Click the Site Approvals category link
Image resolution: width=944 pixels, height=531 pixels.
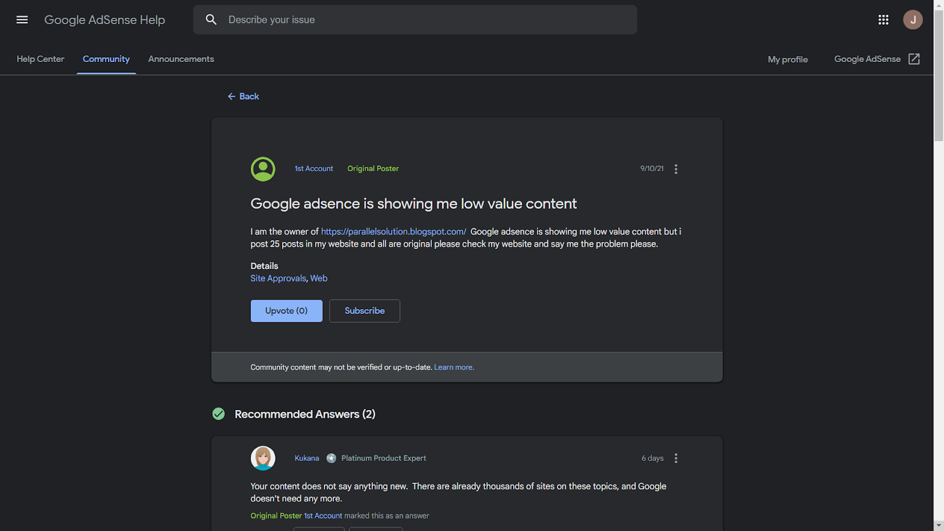coord(278,278)
